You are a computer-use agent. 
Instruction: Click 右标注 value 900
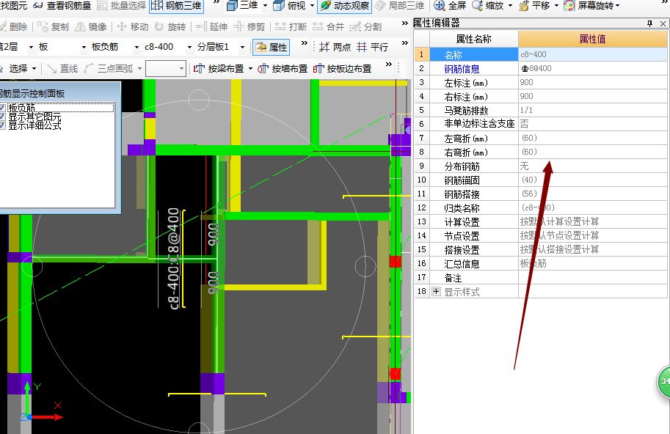coord(593,97)
